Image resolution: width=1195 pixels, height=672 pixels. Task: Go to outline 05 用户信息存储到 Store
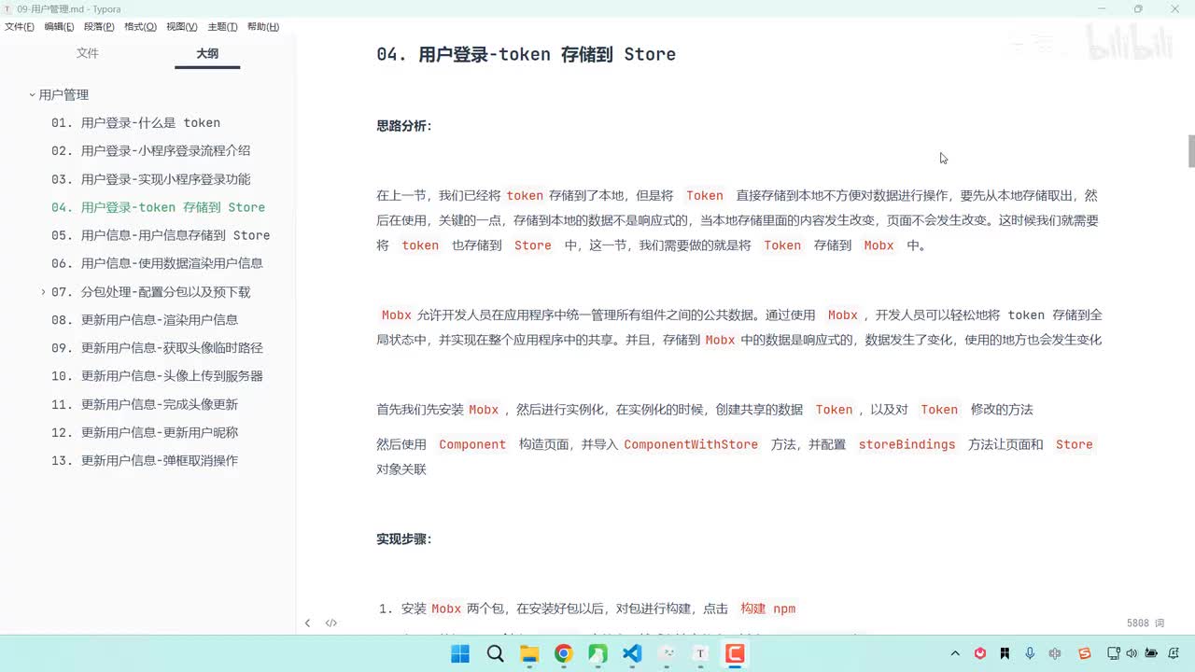pyautogui.click(x=161, y=235)
